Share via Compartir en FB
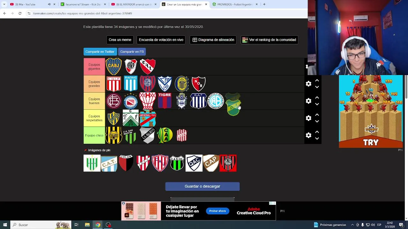Viewport: 408px width, 229px height. click(x=132, y=52)
